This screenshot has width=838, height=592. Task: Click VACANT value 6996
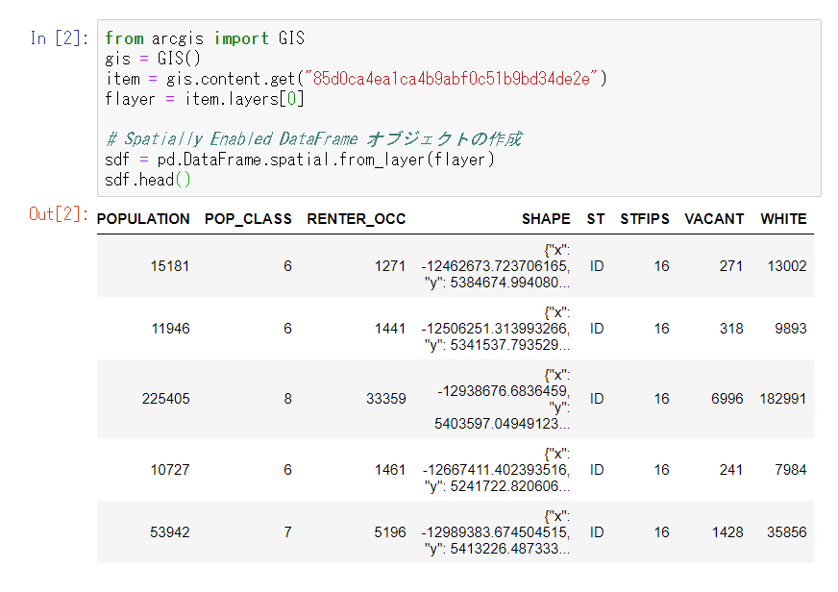click(727, 399)
